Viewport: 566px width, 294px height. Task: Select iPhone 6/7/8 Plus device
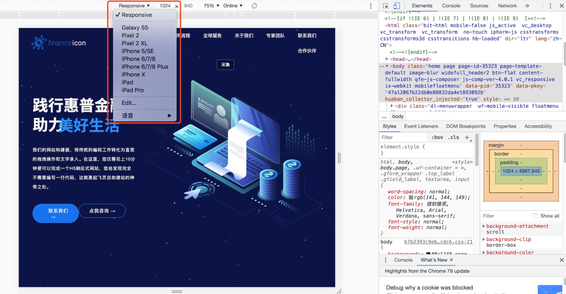pos(144,67)
